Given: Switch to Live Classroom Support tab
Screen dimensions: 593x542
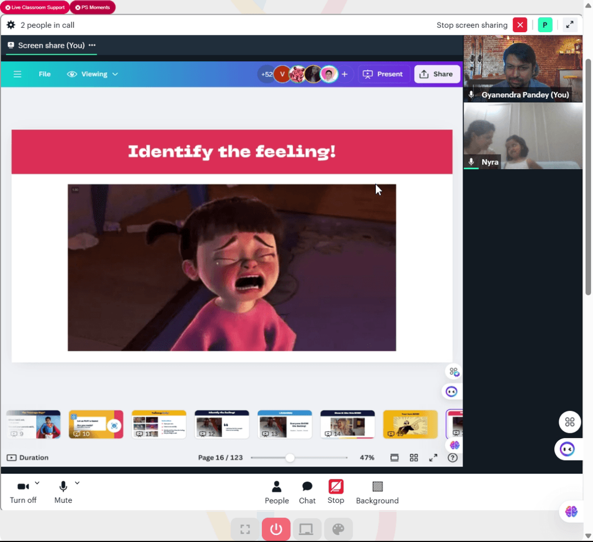Looking at the screenshot, I should coord(35,7).
